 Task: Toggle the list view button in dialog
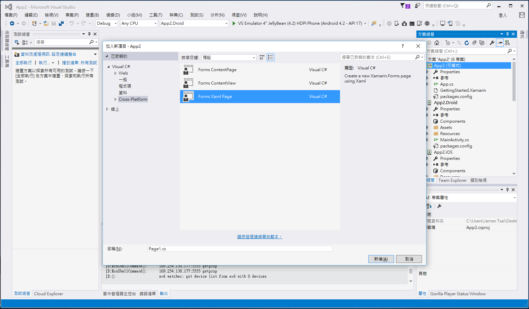(271, 57)
